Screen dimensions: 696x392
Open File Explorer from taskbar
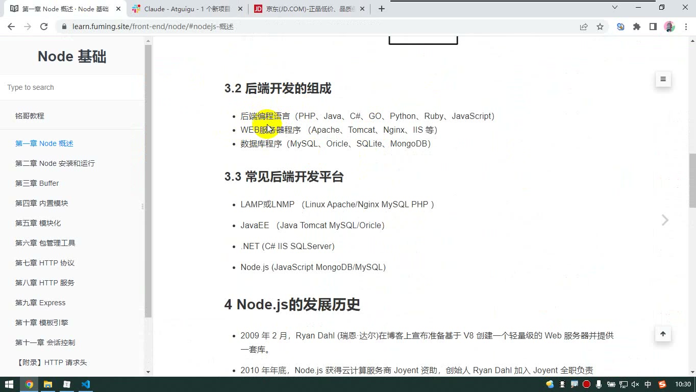coord(48,384)
